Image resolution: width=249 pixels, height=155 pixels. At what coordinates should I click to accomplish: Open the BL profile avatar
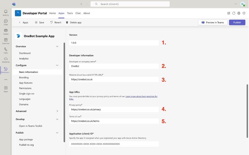pos(242,4)
